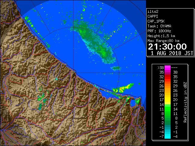The image size is (195, 146).
Task: Click the 21:30:00 timestamp
Action: click(167, 47)
